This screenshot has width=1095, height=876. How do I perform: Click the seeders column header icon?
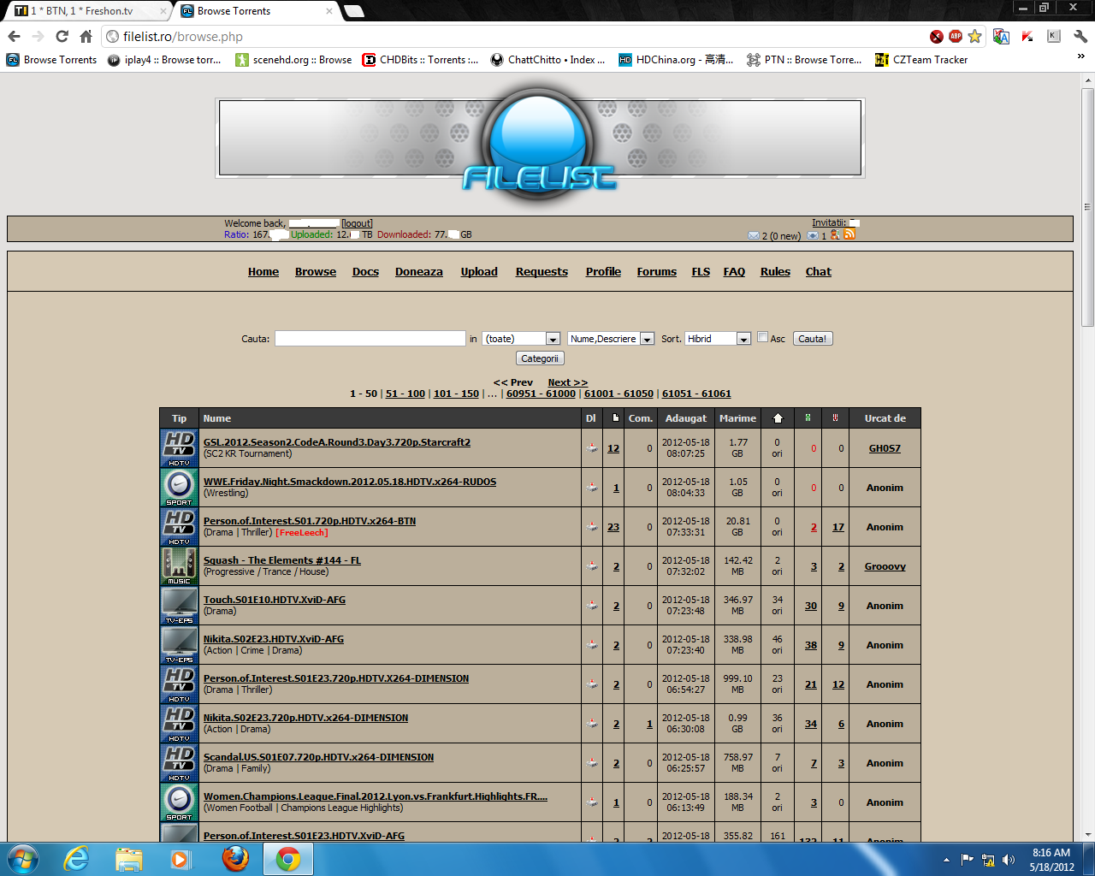808,417
